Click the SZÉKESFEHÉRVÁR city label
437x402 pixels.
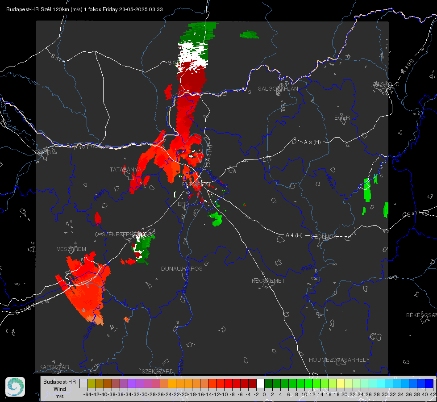pyautogui.click(x=127, y=234)
